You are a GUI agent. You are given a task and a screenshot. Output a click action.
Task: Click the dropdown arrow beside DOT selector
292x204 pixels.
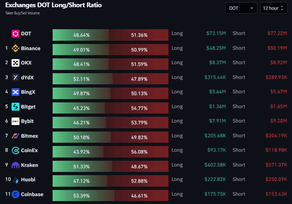coord(252,8)
